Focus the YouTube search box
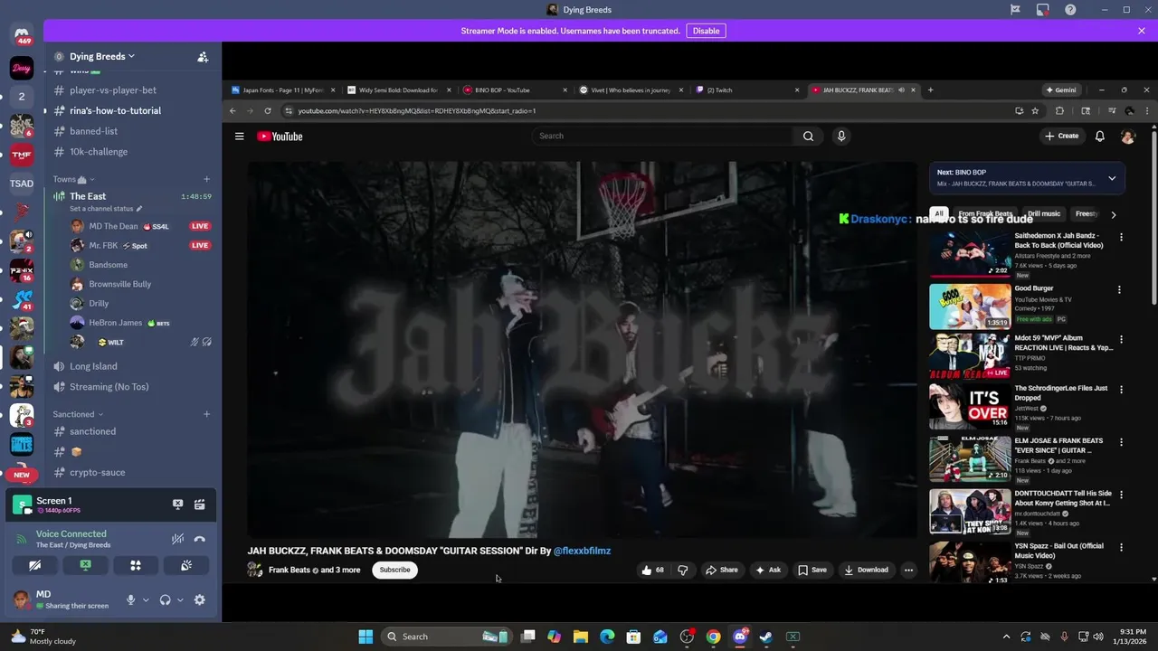The height and width of the screenshot is (651, 1158). click(x=663, y=136)
